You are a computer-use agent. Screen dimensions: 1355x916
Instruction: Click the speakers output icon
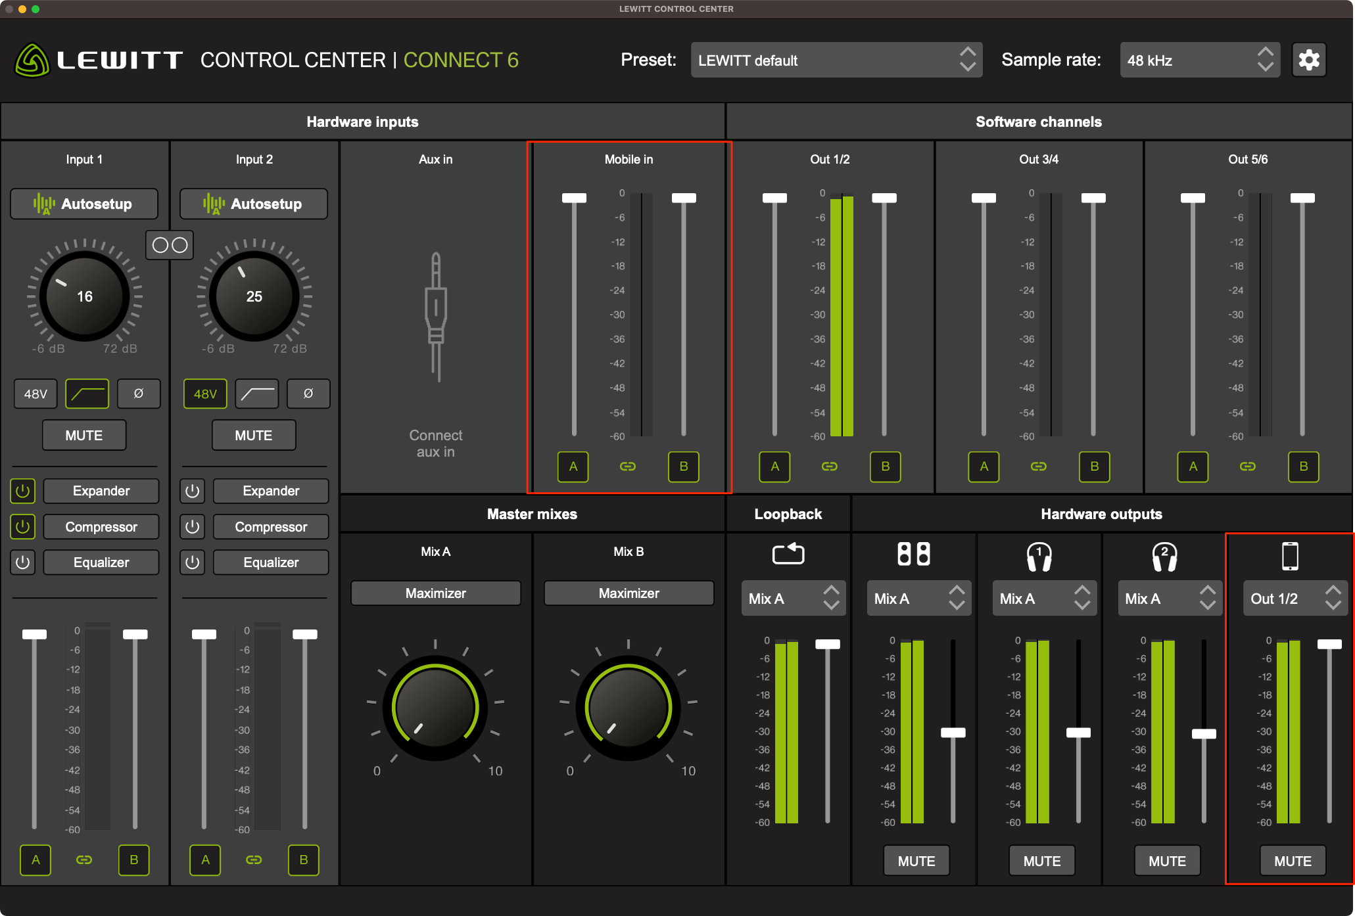[914, 554]
